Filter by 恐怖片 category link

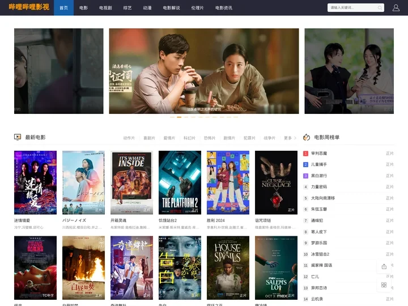(x=210, y=138)
